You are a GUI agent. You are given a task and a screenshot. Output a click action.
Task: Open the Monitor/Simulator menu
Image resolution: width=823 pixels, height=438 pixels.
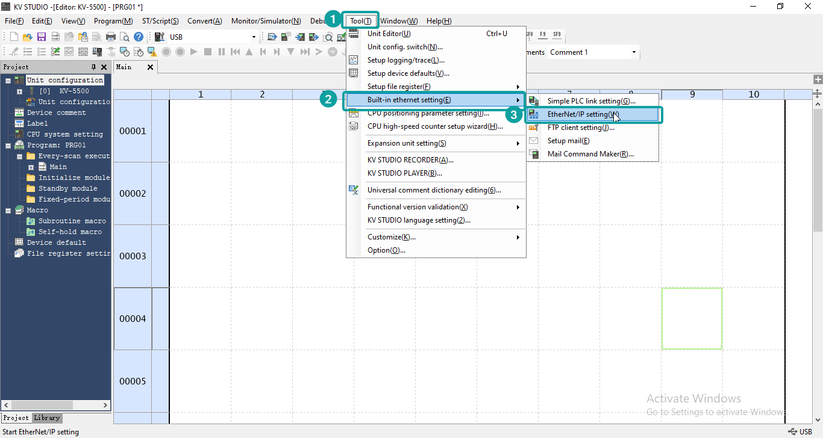[266, 21]
